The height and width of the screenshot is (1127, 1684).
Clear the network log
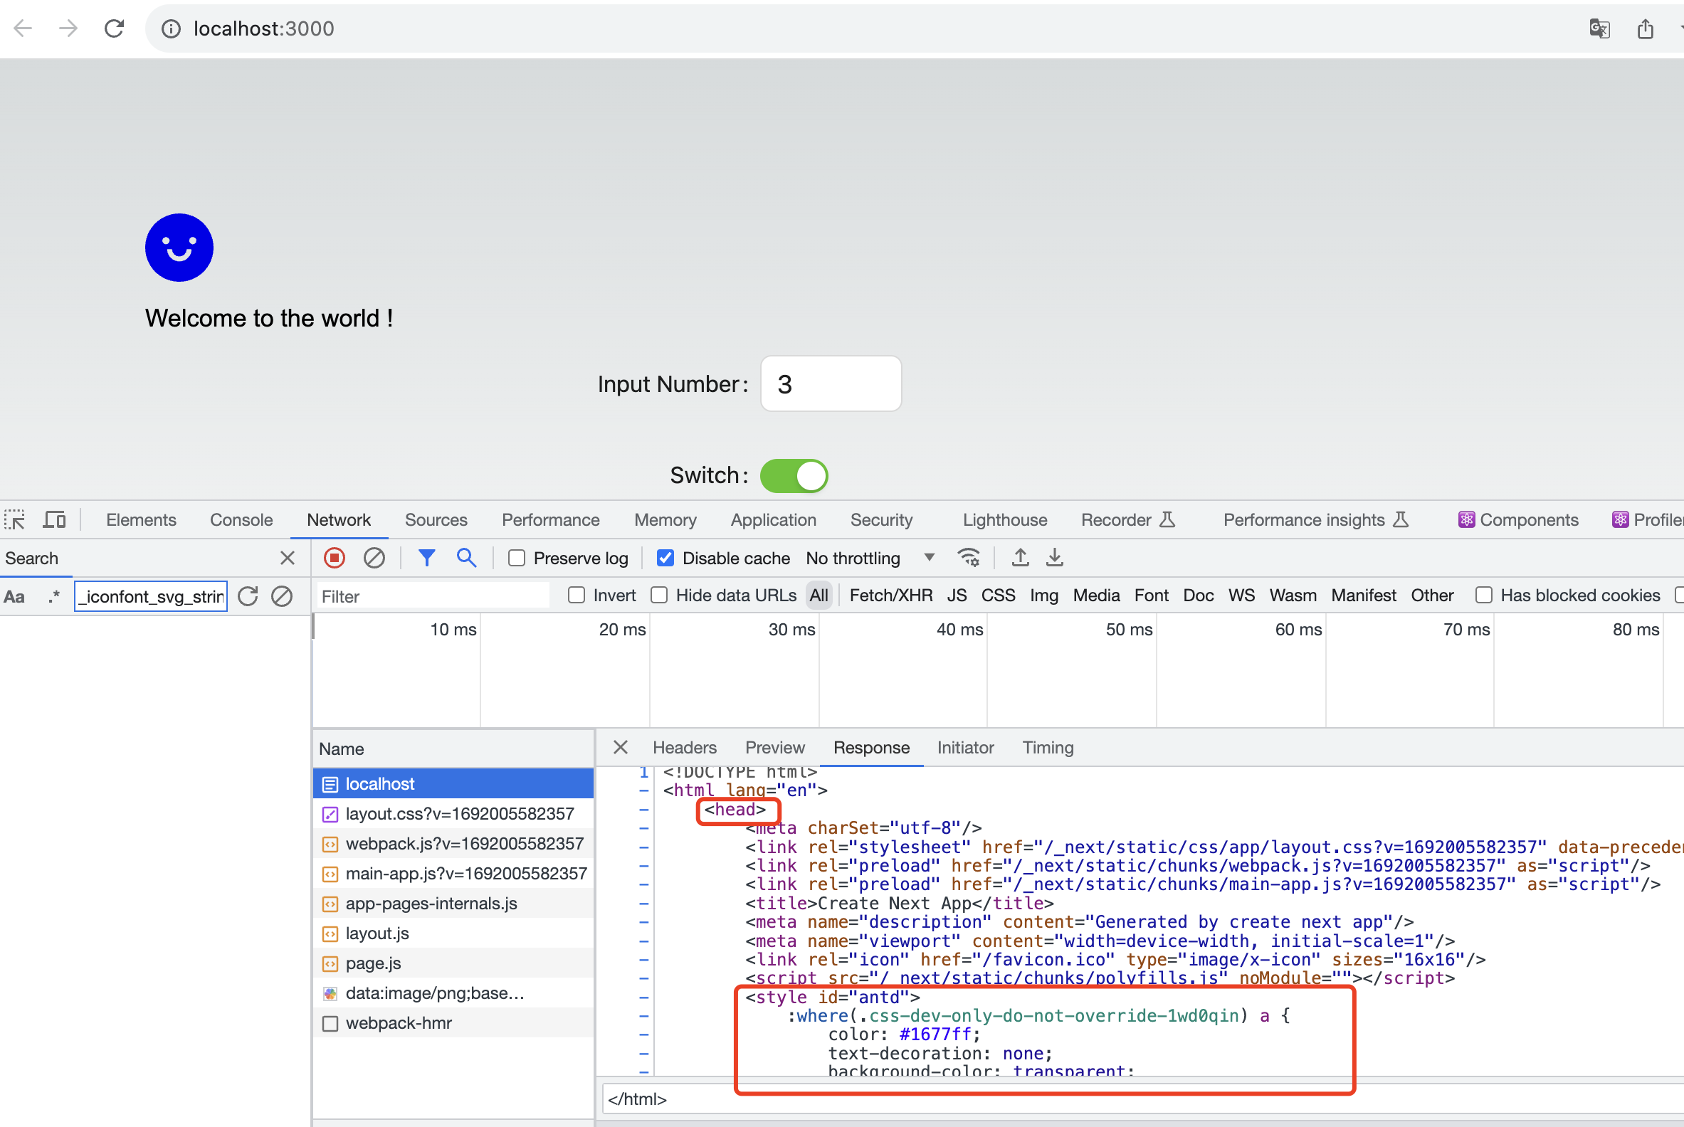pos(373,557)
